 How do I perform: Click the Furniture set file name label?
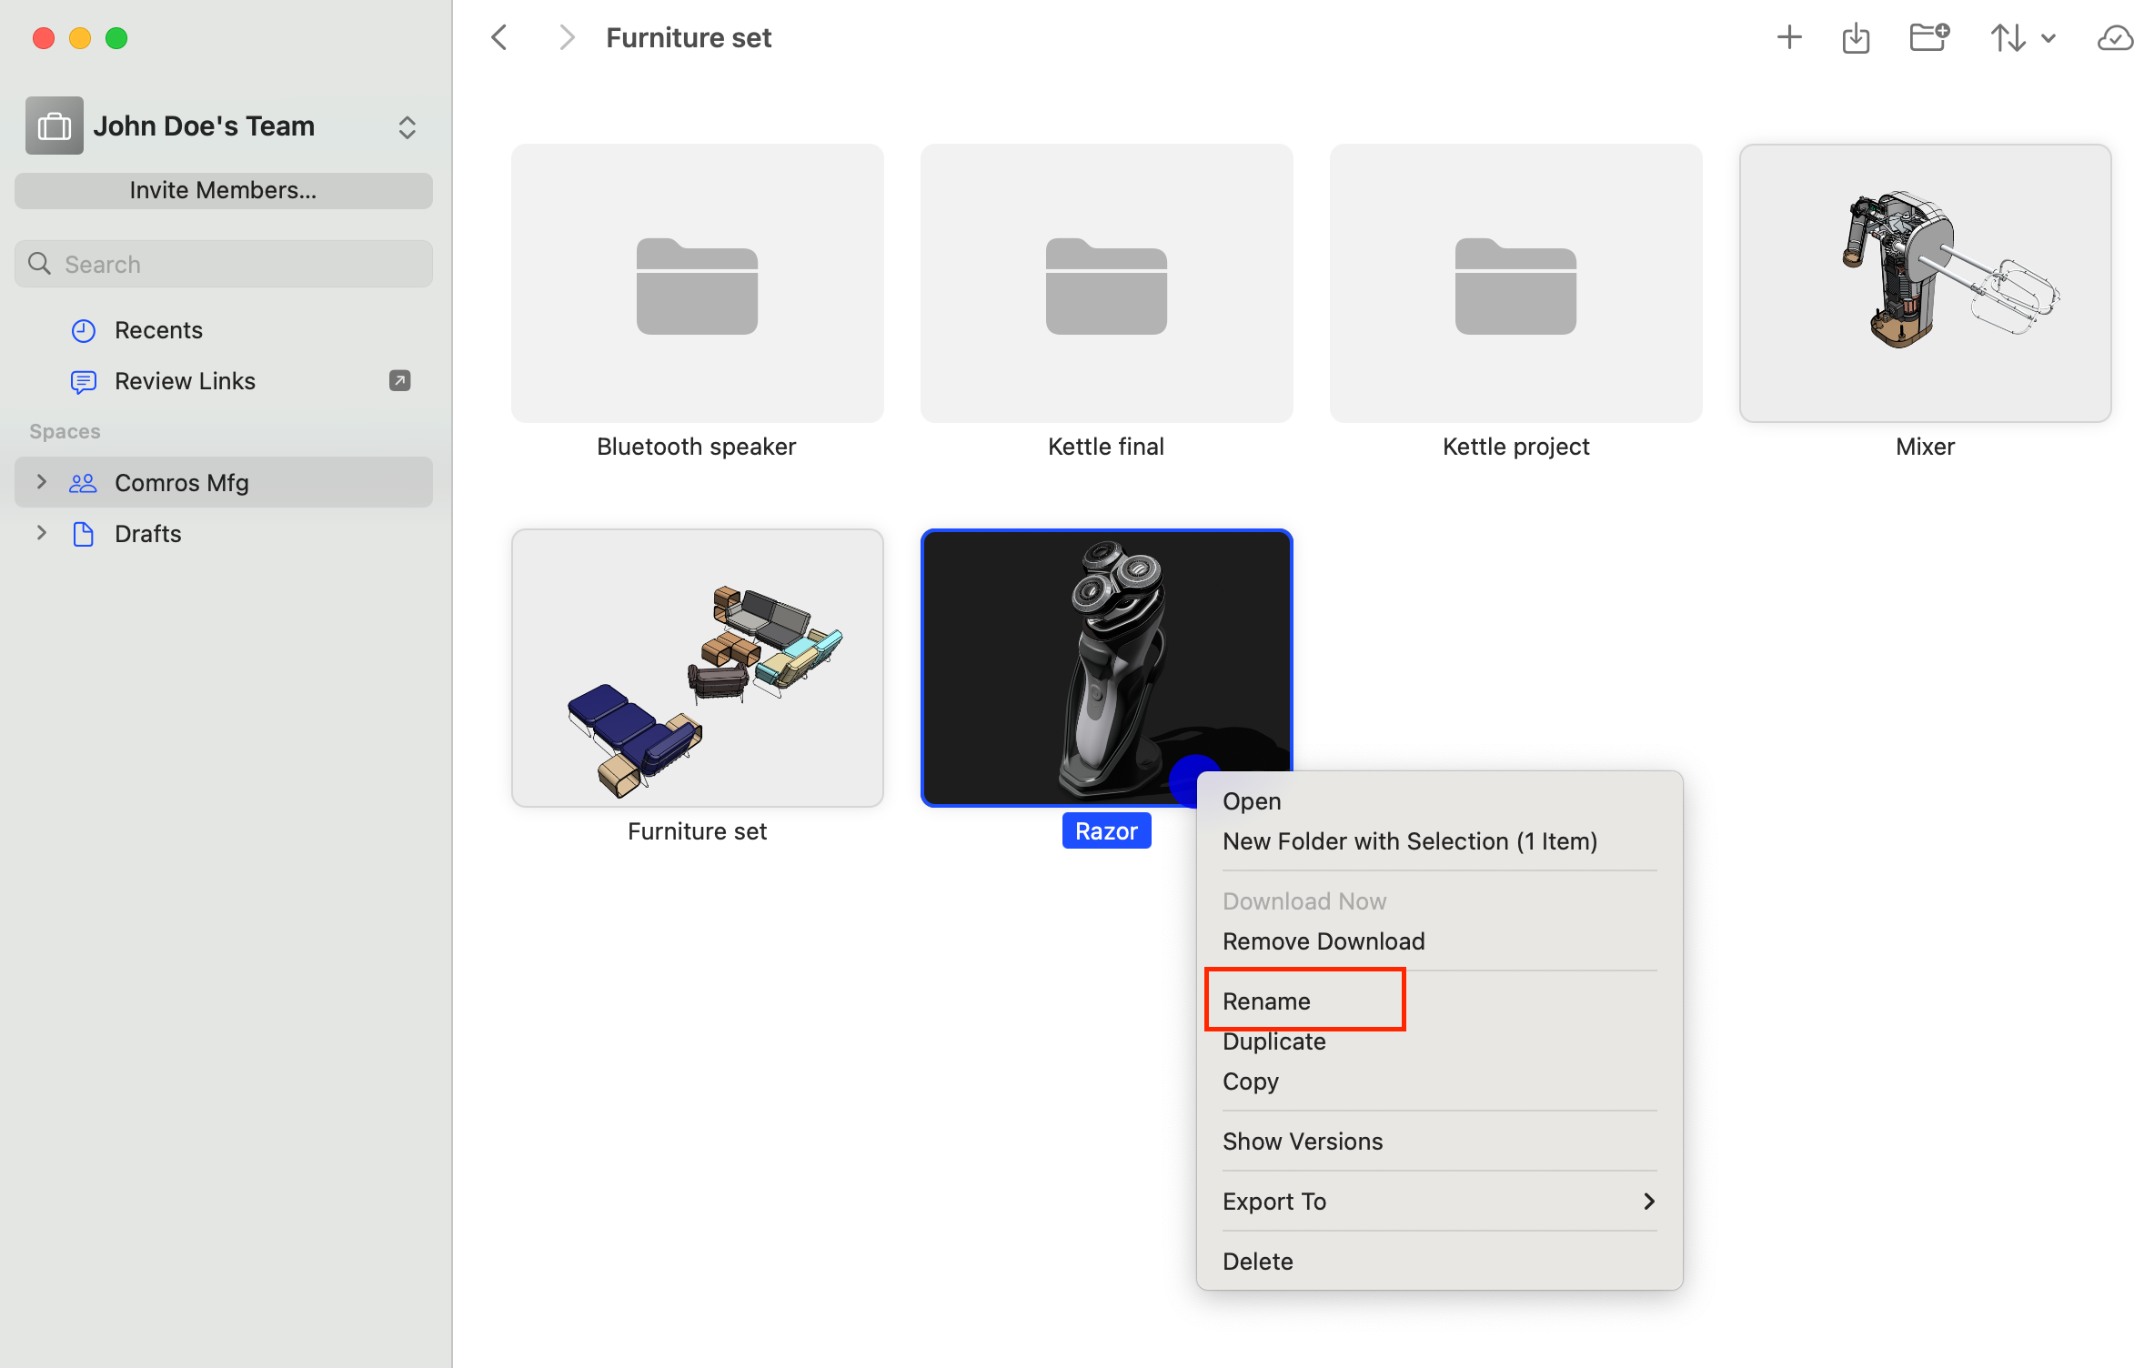coord(697,831)
